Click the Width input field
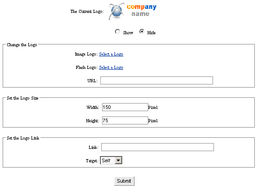 click(x=125, y=107)
